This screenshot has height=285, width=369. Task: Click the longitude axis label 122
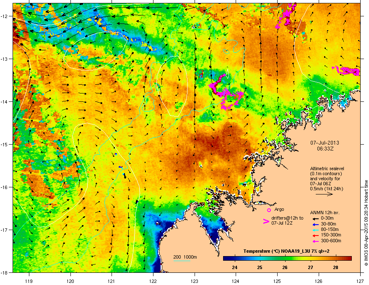(153, 281)
